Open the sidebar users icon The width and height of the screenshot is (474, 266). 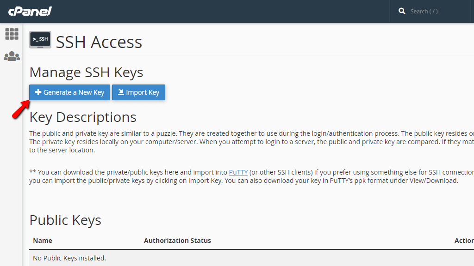pyautogui.click(x=12, y=56)
